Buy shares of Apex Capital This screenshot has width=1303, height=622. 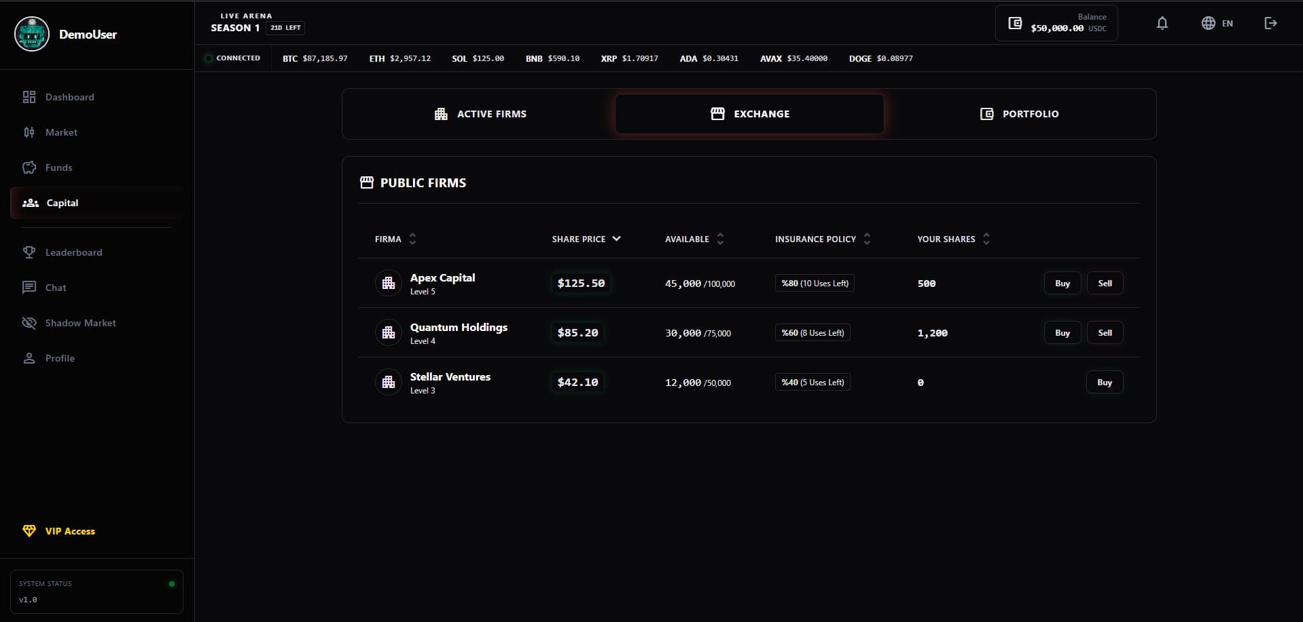[1062, 284]
